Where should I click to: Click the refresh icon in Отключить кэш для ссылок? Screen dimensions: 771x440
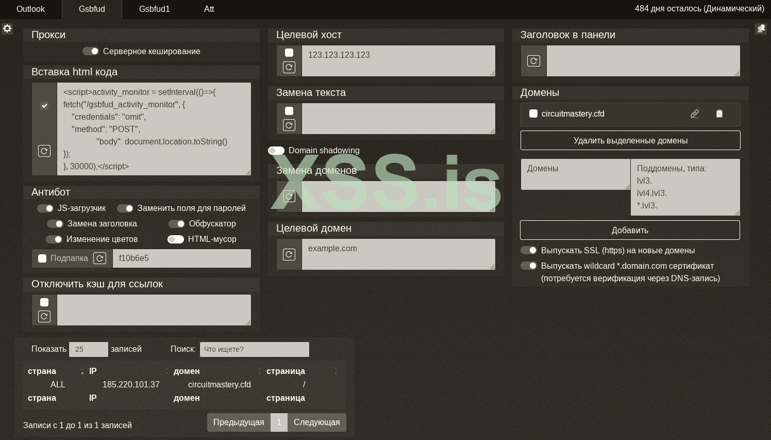pyautogui.click(x=44, y=316)
